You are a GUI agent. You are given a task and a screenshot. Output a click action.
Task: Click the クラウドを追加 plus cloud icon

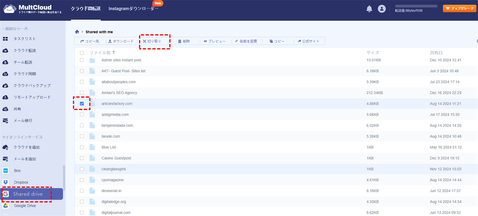[x=6, y=147]
